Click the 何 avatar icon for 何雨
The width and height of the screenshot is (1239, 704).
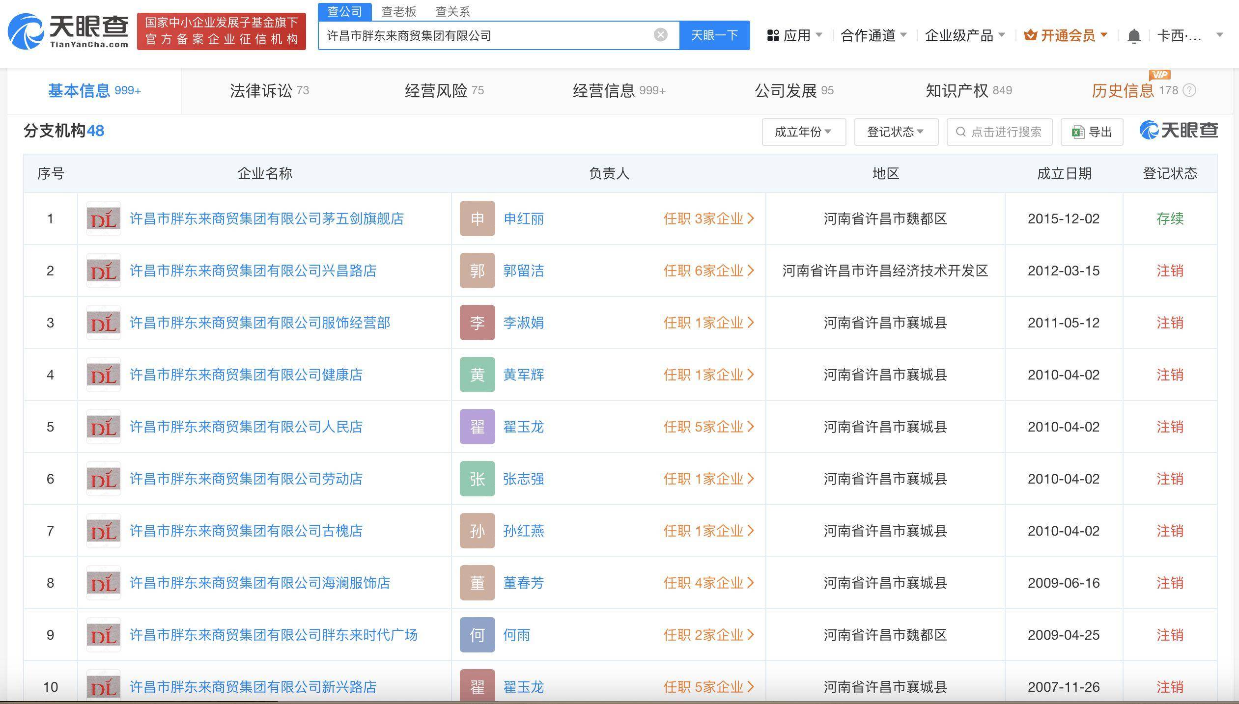click(477, 635)
